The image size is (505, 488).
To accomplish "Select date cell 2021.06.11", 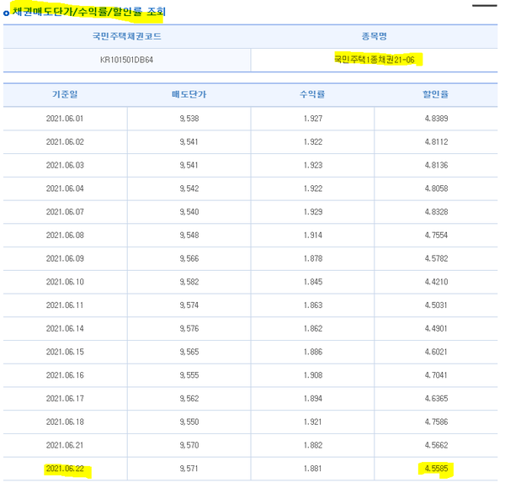I will coord(65,305).
